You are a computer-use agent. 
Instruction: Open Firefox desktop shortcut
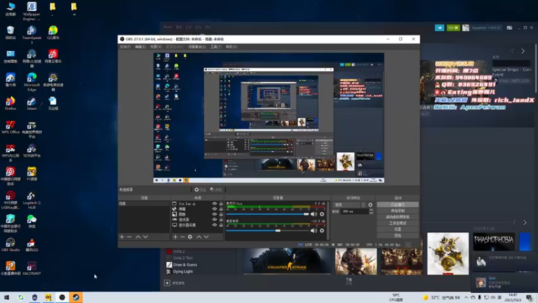tap(10, 104)
